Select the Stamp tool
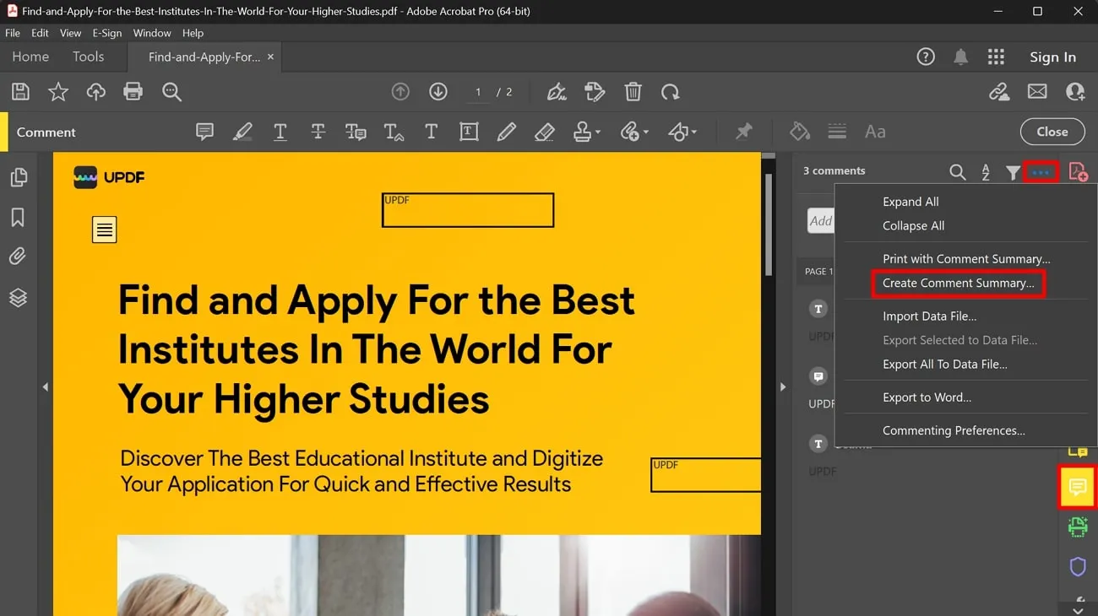This screenshot has height=616, width=1098. [x=581, y=132]
